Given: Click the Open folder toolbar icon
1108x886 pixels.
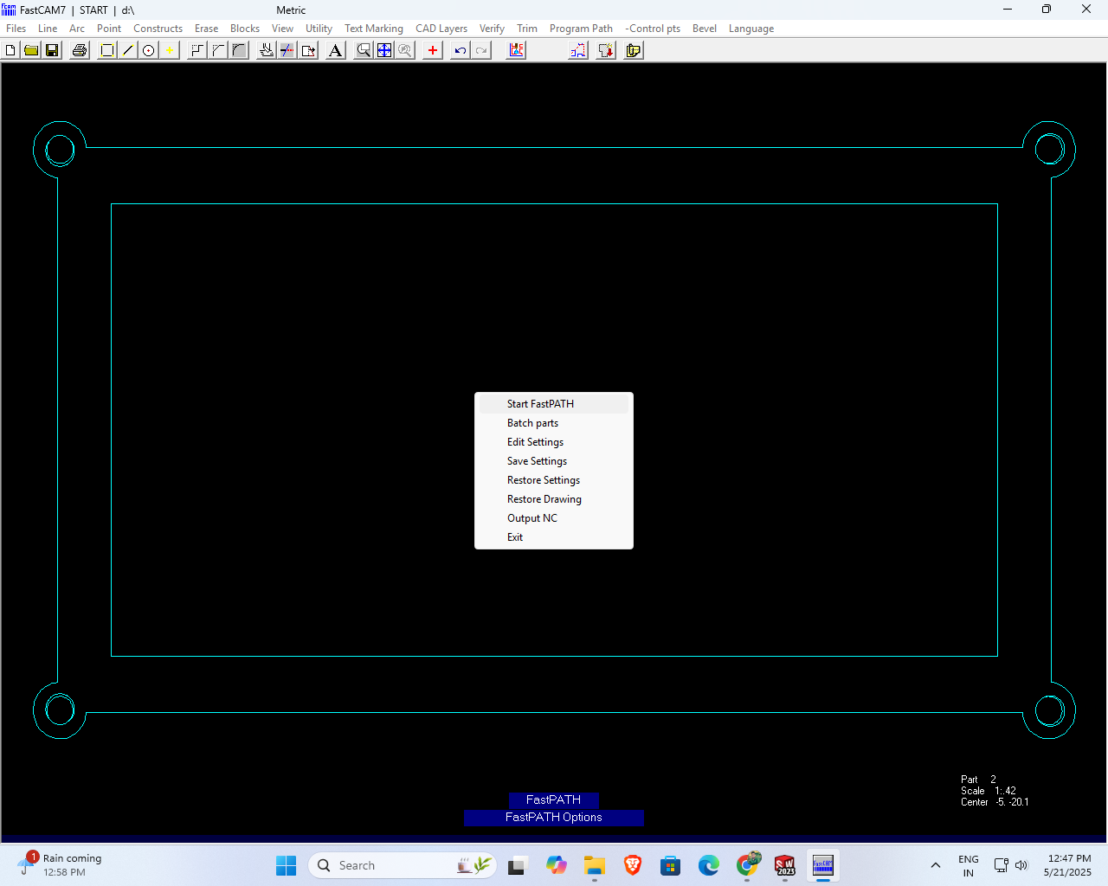Looking at the screenshot, I should coord(31,50).
